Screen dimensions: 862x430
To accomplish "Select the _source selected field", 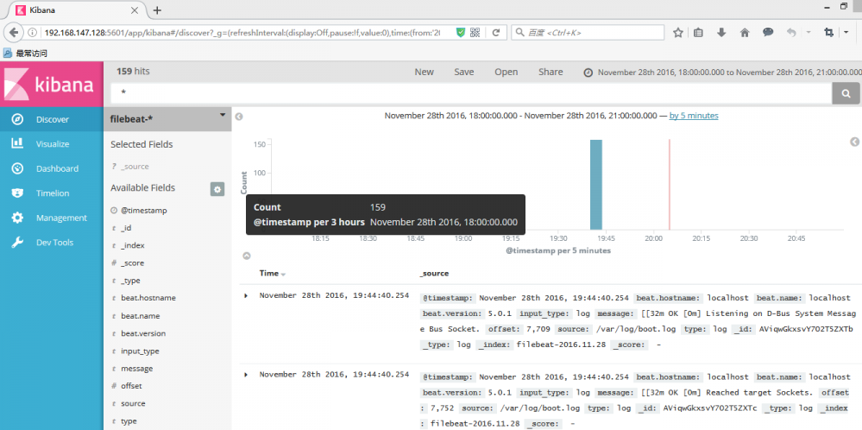I will point(135,167).
